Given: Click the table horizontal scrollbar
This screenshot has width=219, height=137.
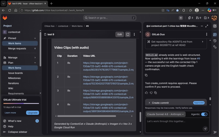Looking at the screenshot, I should 87,116.
